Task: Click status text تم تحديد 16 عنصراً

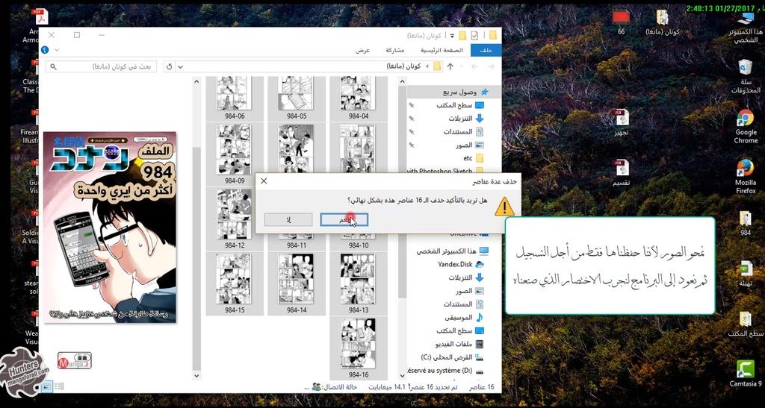Action: [433, 387]
